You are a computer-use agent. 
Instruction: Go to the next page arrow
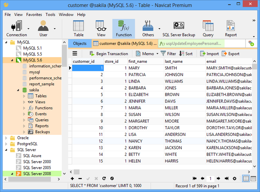[218, 178]
